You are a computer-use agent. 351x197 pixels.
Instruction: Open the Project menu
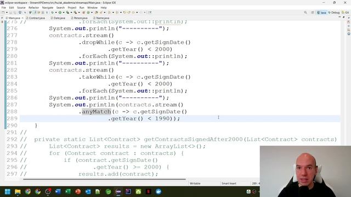click(72, 8)
